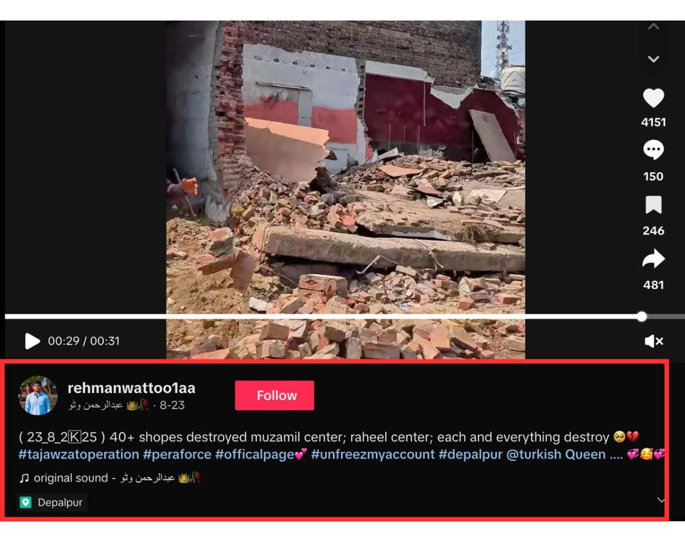685x542 pixels.
Task: Play the paused video
Action: point(33,341)
